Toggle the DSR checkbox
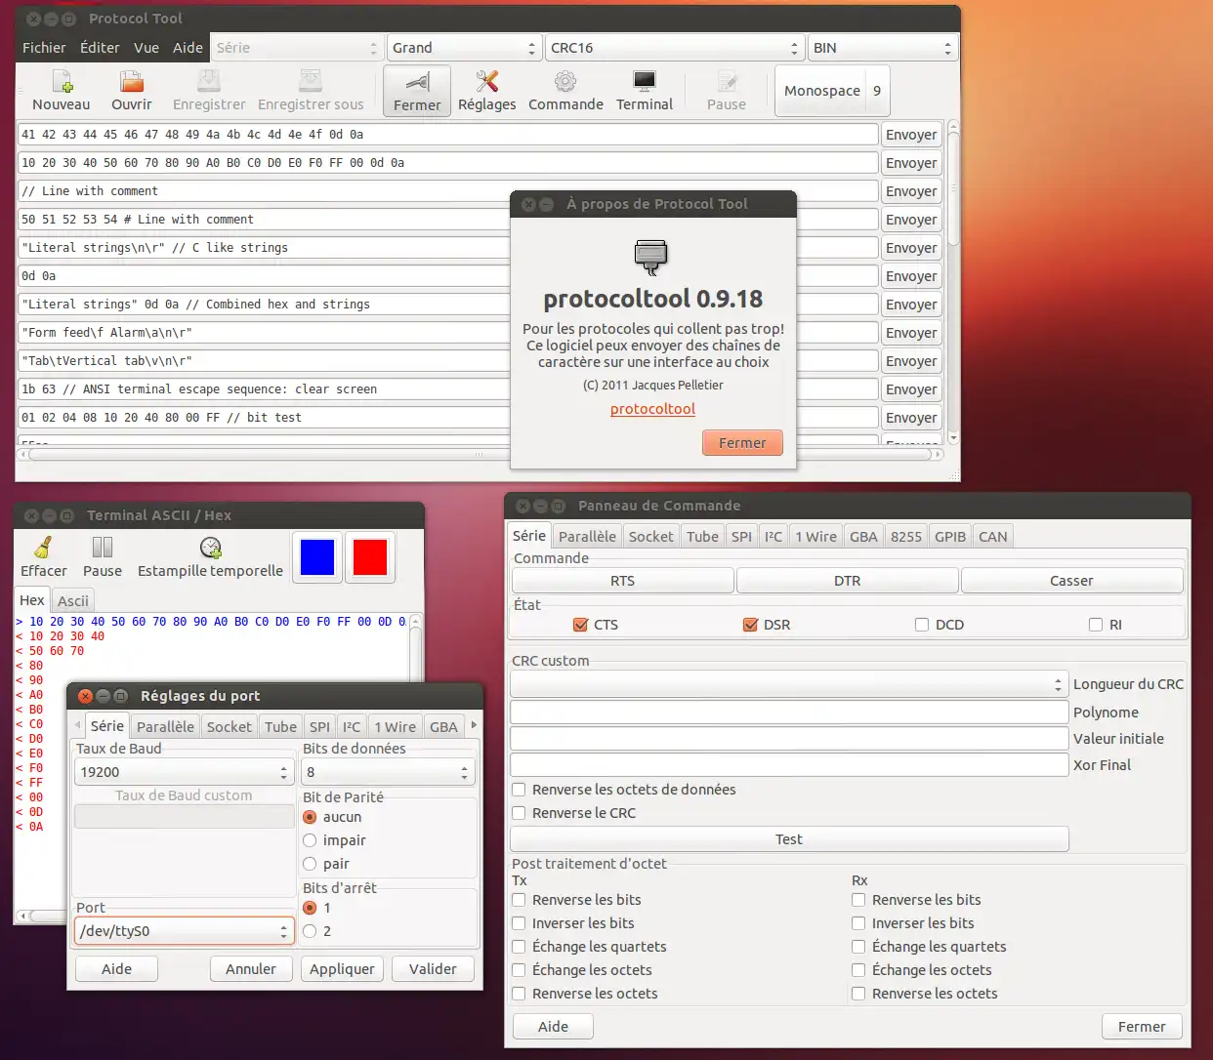Screen dimensions: 1213x1060 (750, 625)
